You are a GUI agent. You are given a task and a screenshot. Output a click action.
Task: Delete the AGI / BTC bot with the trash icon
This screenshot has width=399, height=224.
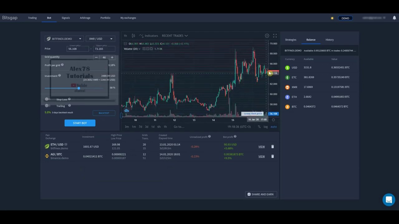[x=272, y=156]
